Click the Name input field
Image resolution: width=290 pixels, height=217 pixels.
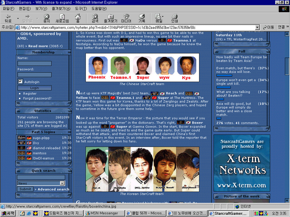point(34,64)
